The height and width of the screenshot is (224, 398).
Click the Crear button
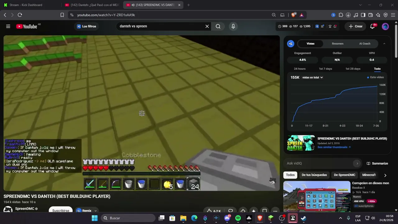[x=355, y=26]
